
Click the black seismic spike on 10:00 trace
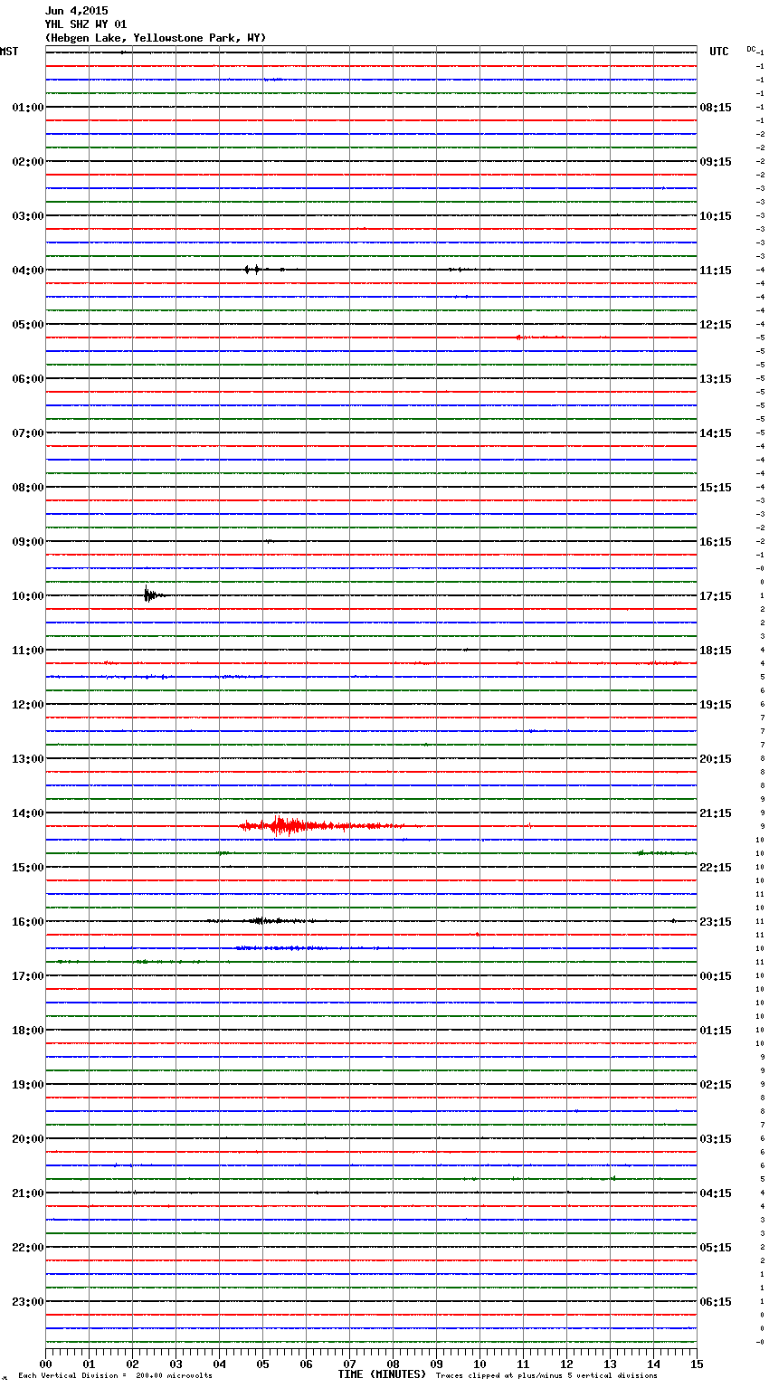pyautogui.click(x=149, y=594)
